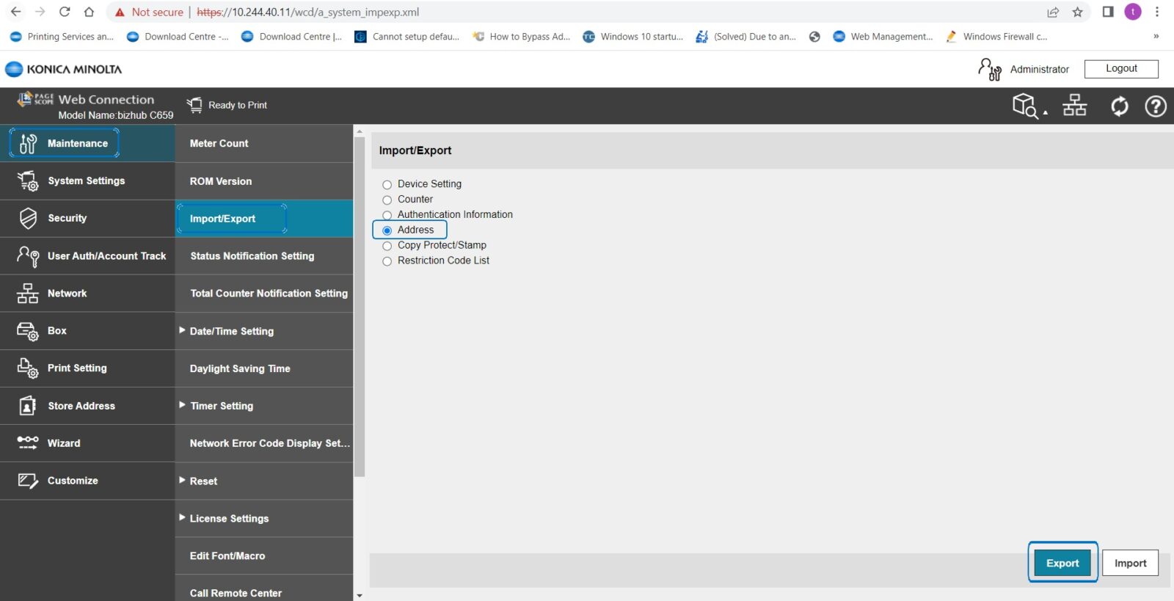The height and width of the screenshot is (601, 1174).
Task: Select the Device Setting radio button
Action: [387, 185]
